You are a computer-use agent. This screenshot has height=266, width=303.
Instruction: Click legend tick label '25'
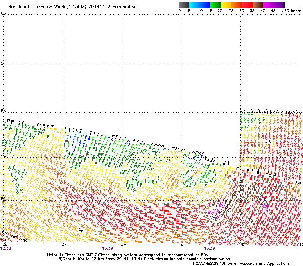(231, 11)
